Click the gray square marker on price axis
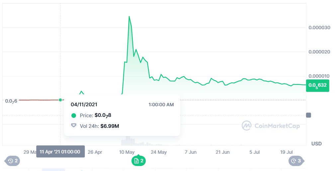The image size is (335, 171). click(x=308, y=115)
